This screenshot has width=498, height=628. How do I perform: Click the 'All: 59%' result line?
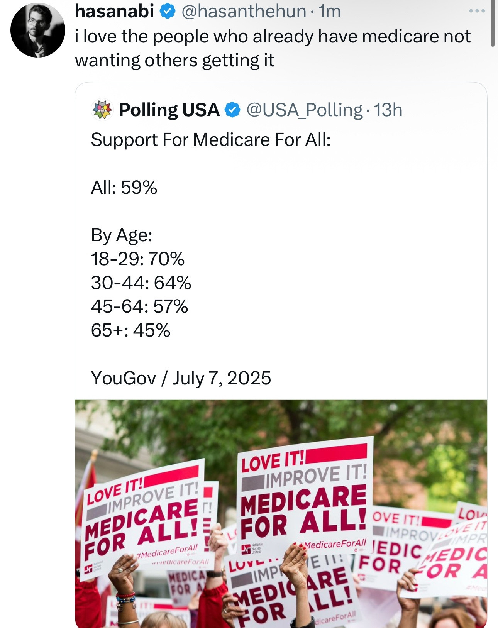(x=124, y=188)
